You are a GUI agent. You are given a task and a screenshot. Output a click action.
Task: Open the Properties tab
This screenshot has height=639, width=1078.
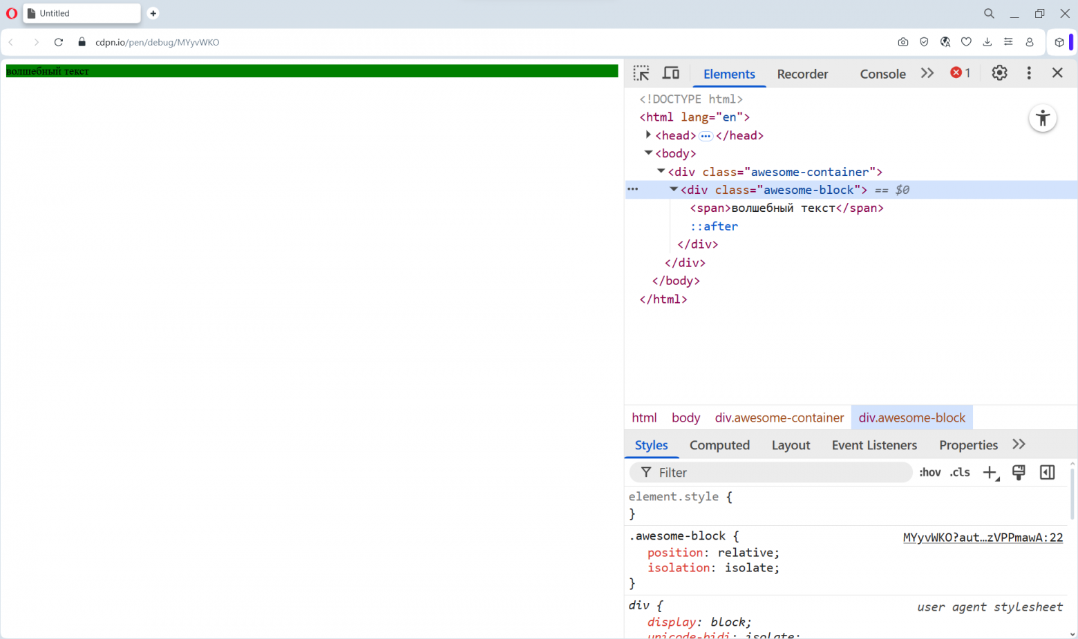point(968,445)
